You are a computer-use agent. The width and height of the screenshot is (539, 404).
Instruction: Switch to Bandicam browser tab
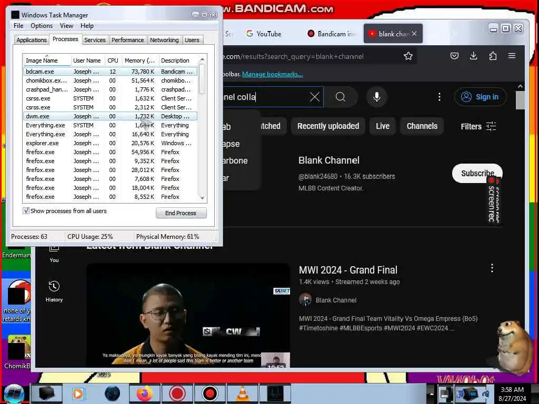(x=332, y=34)
